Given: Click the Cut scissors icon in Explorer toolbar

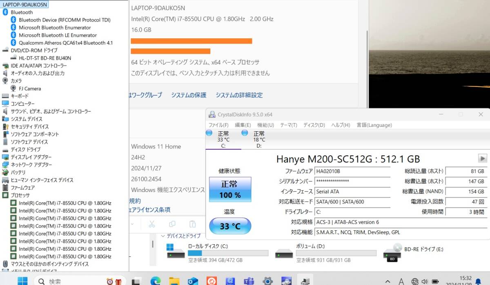Looking at the screenshot, I should [151, 224].
